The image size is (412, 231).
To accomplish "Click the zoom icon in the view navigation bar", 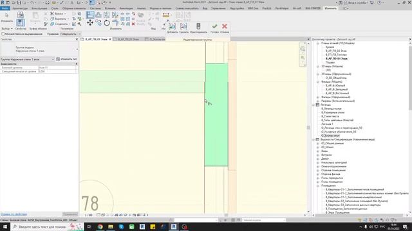I will pyautogui.click(x=303, y=58).
